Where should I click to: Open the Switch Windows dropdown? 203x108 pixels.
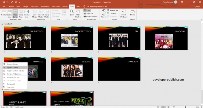click(124, 13)
